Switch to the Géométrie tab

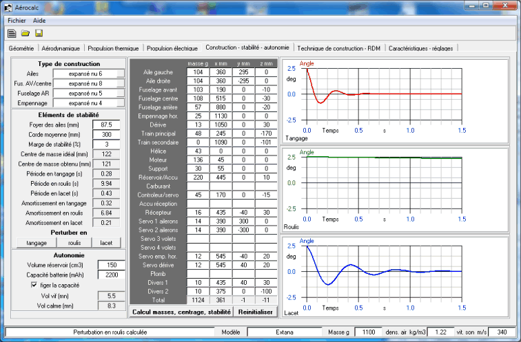tap(21, 48)
